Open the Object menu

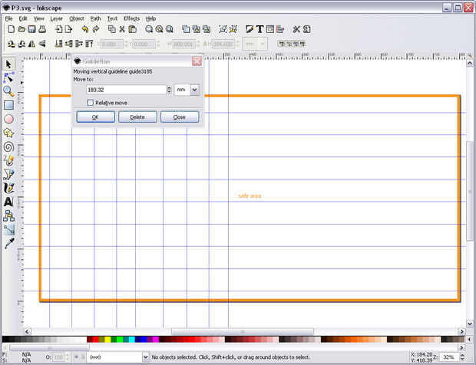pyautogui.click(x=77, y=18)
